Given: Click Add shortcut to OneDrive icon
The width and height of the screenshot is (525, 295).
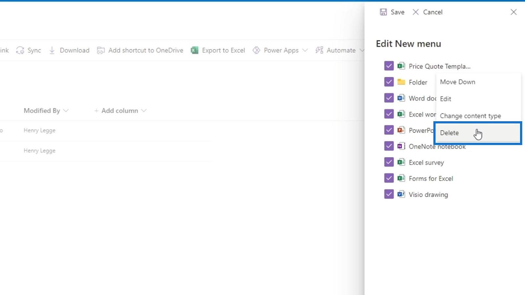Looking at the screenshot, I should 101,50.
